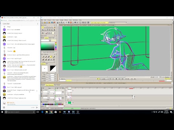Open the Color mode dropdown in tool panel
The image size is (174, 130).
pos(49,62)
